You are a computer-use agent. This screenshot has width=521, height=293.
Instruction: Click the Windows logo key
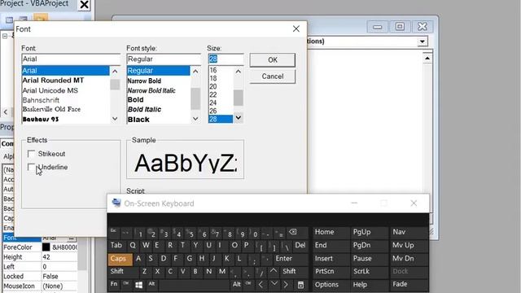pyautogui.click(x=139, y=285)
